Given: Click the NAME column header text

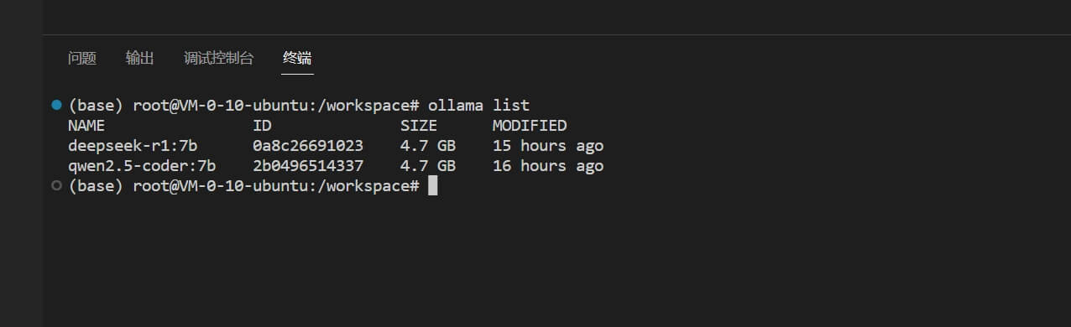Looking at the screenshot, I should point(86,126).
